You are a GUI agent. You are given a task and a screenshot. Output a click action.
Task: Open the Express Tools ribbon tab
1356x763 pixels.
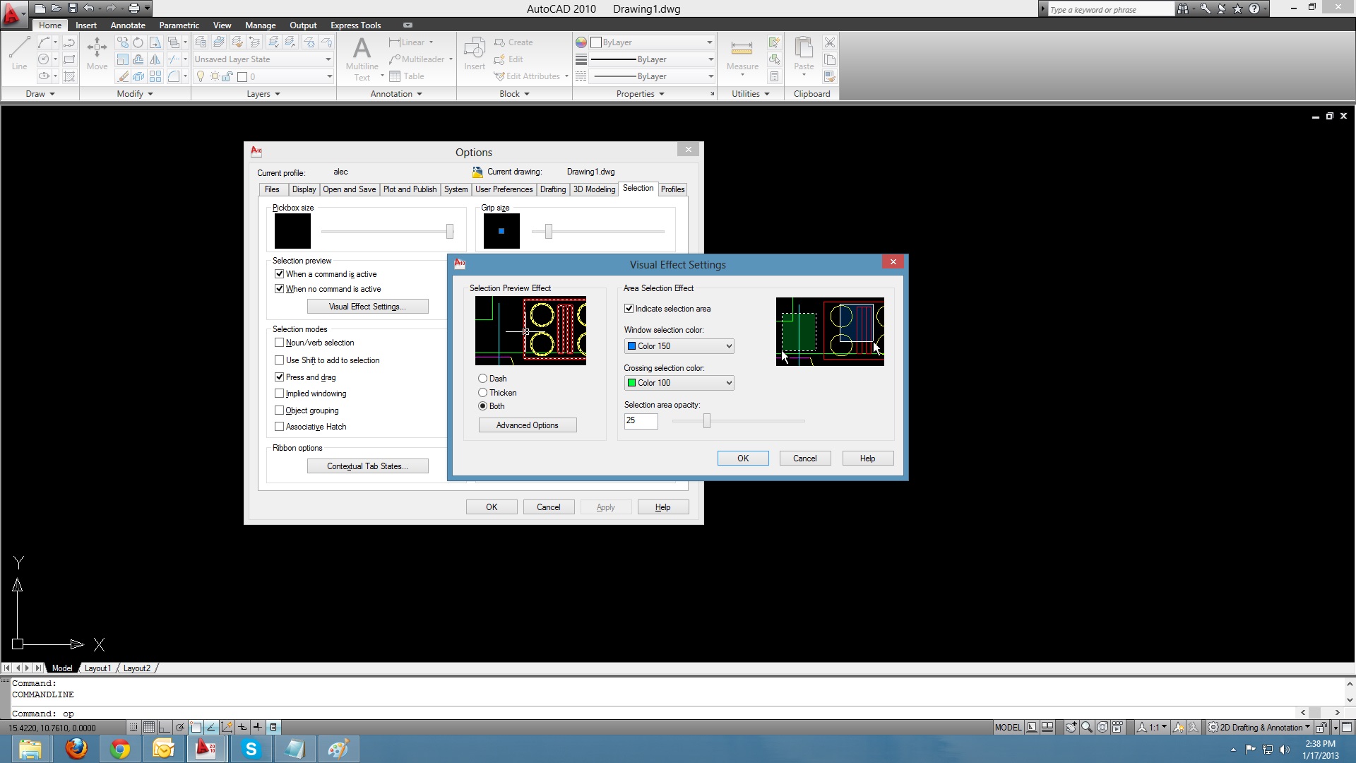coord(355,25)
